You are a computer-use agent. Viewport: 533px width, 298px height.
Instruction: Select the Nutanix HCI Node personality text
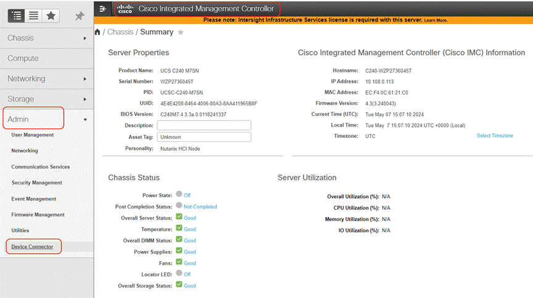pyautogui.click(x=180, y=149)
